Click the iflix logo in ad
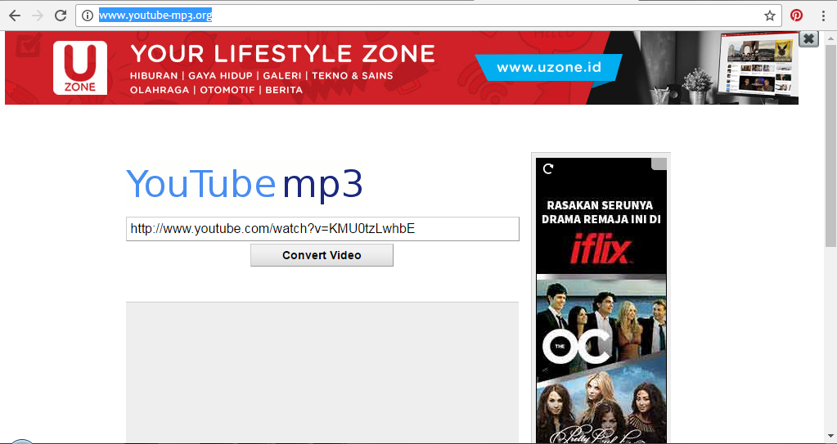The width and height of the screenshot is (837, 444). pos(601,249)
